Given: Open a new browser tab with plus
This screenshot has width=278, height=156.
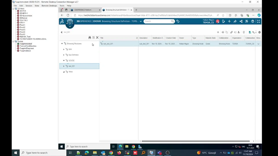Looking at the screenshot, I should 136,10.
